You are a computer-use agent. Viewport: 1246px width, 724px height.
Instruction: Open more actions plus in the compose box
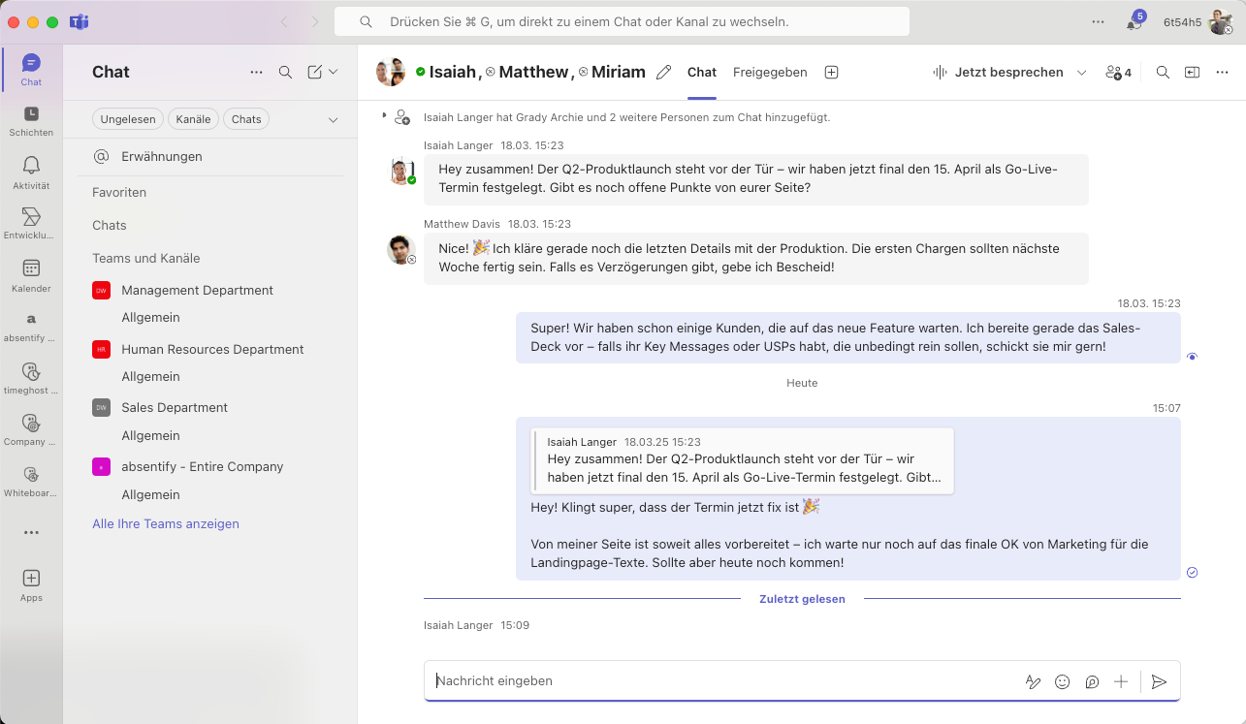click(1121, 681)
